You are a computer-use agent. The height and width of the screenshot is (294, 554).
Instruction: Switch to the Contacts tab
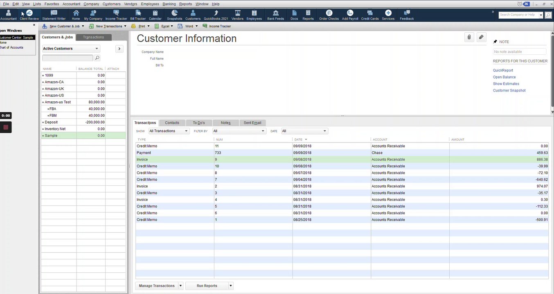(x=172, y=123)
